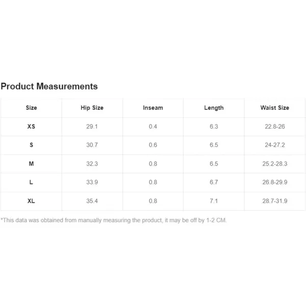The width and height of the screenshot is (306, 306).
Task: Select the Hip Size column header
Action: 92,108
